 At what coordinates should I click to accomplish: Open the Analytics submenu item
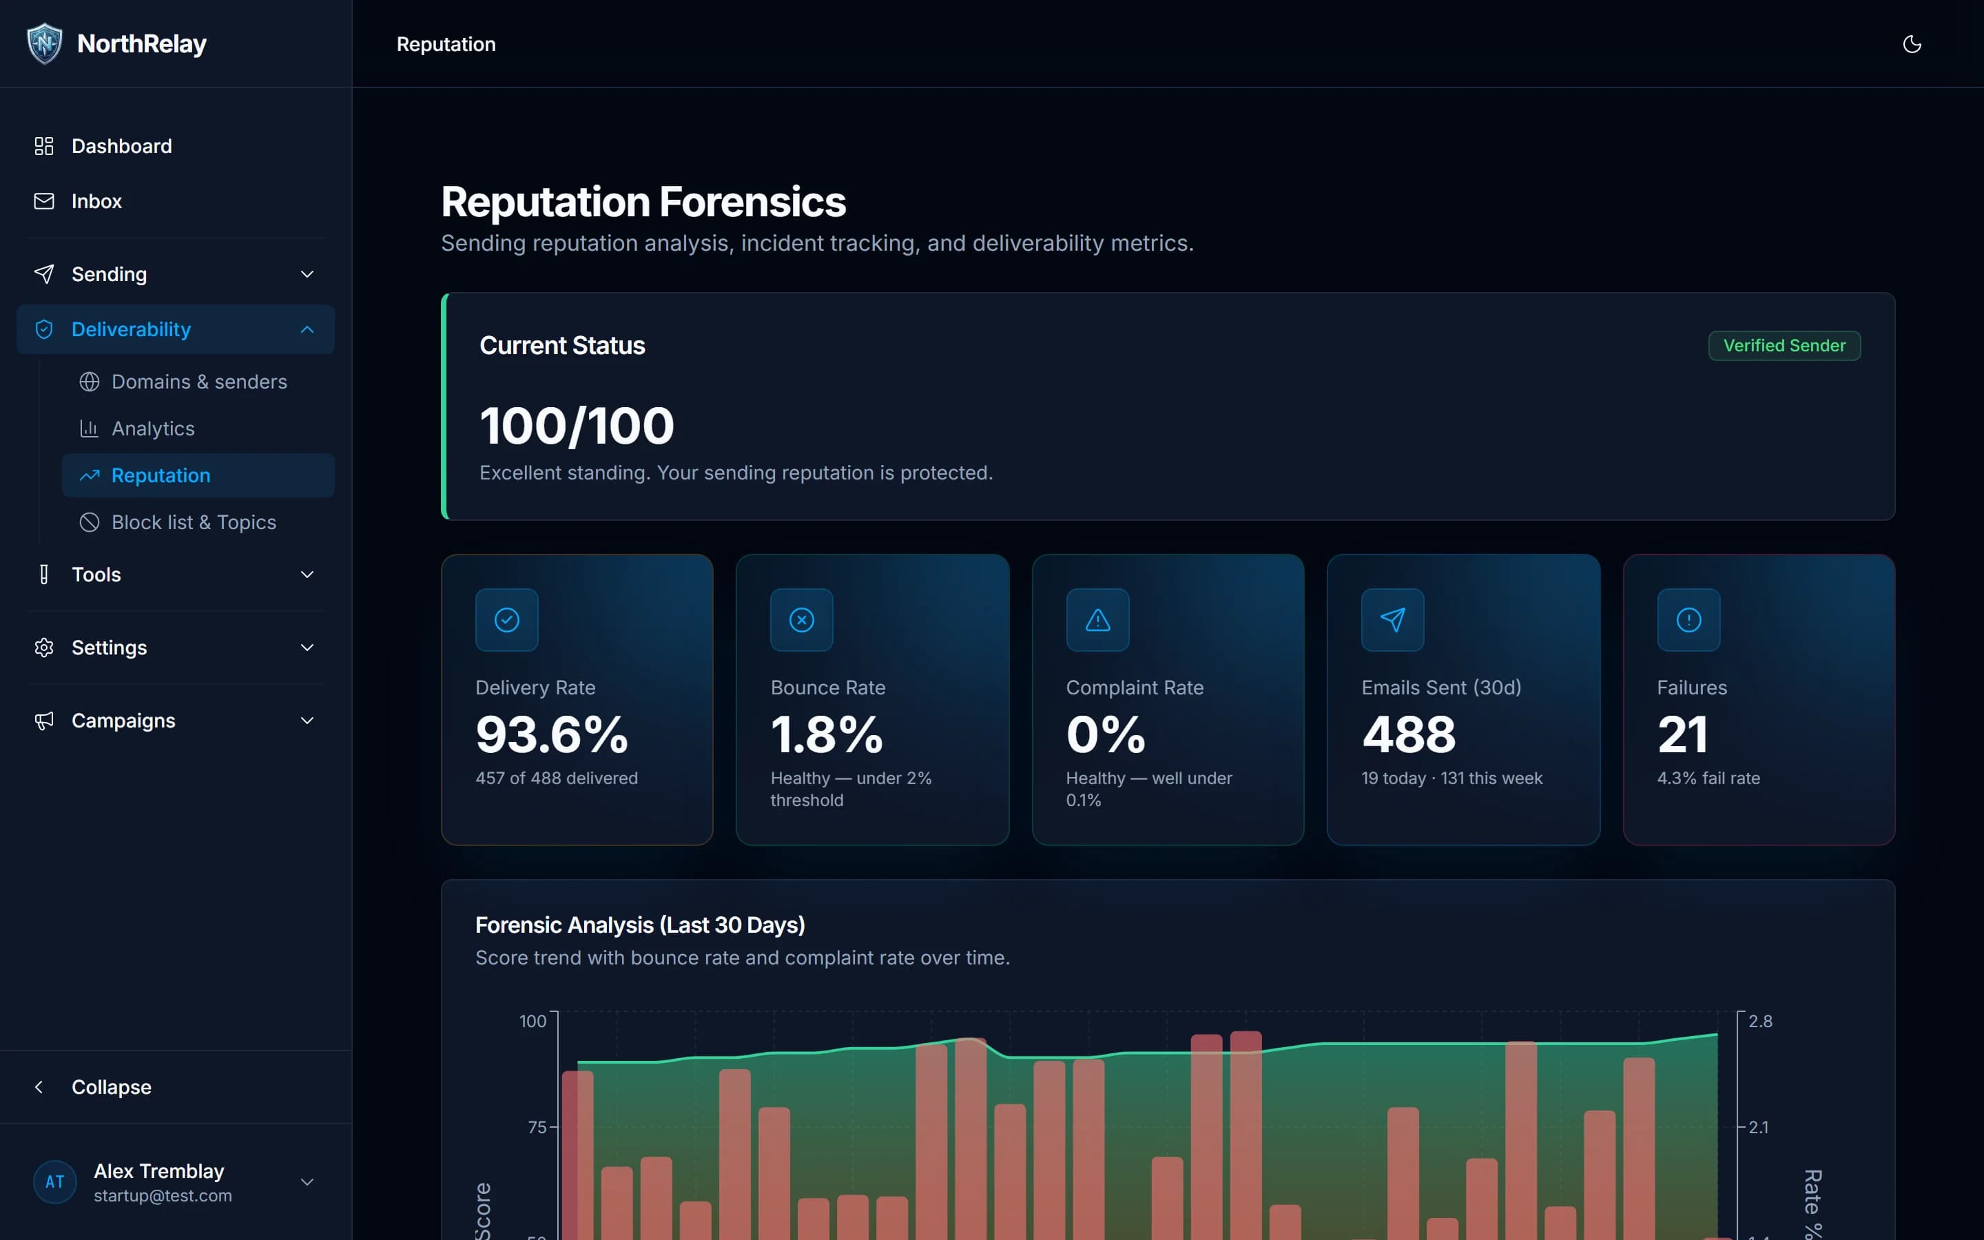[198, 428]
